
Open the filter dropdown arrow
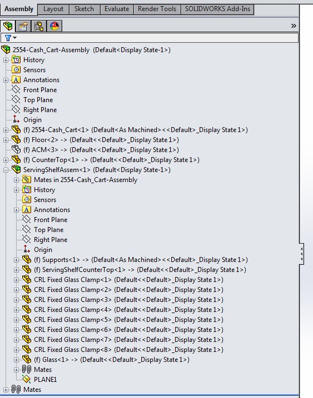click(x=15, y=38)
